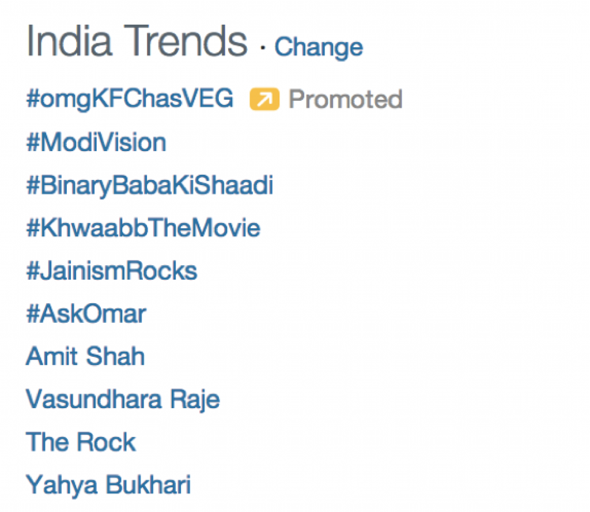Open the #omgKFChasVEG promoted trend
590x512 pixels.
tap(130, 99)
